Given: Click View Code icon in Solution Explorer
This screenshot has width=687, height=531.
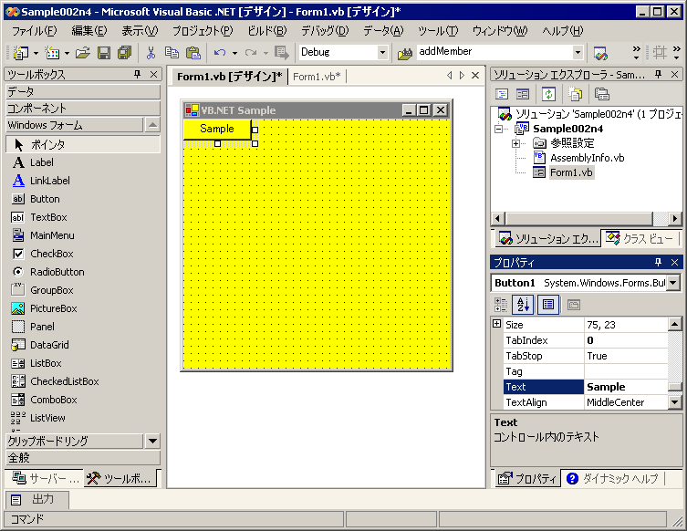Looking at the screenshot, I should point(502,94).
